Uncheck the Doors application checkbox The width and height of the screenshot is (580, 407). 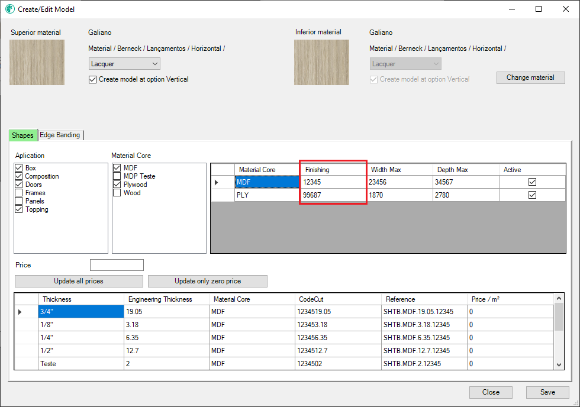(x=20, y=185)
